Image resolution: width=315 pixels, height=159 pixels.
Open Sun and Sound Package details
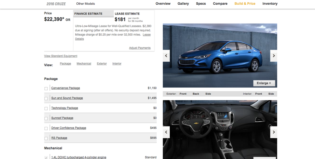tap(67, 98)
